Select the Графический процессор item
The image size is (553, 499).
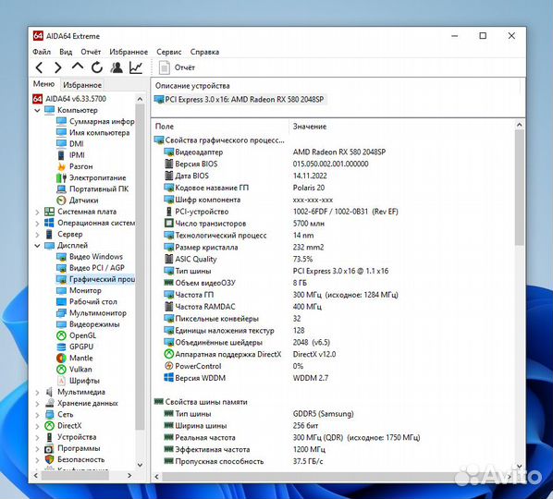[x=96, y=279]
